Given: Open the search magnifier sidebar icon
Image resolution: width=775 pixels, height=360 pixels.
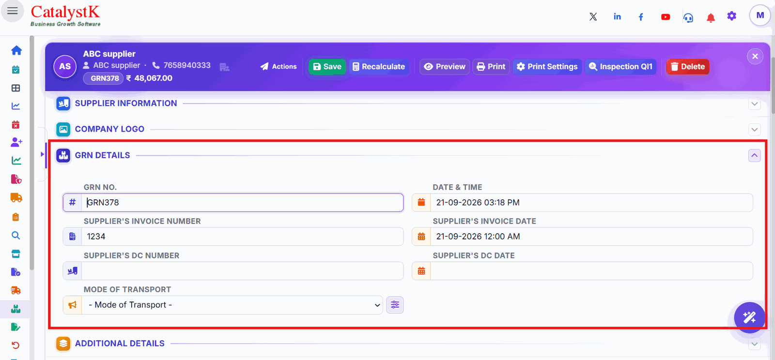Looking at the screenshot, I should [15, 235].
